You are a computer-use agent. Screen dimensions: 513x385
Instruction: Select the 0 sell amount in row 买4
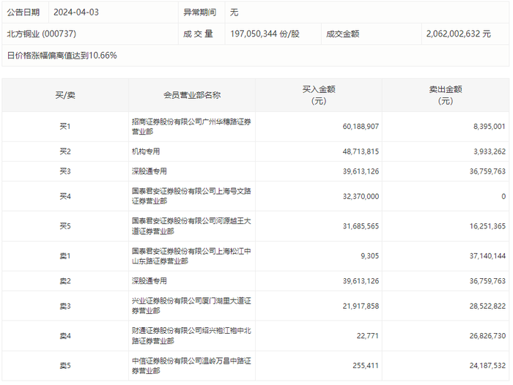503,196
